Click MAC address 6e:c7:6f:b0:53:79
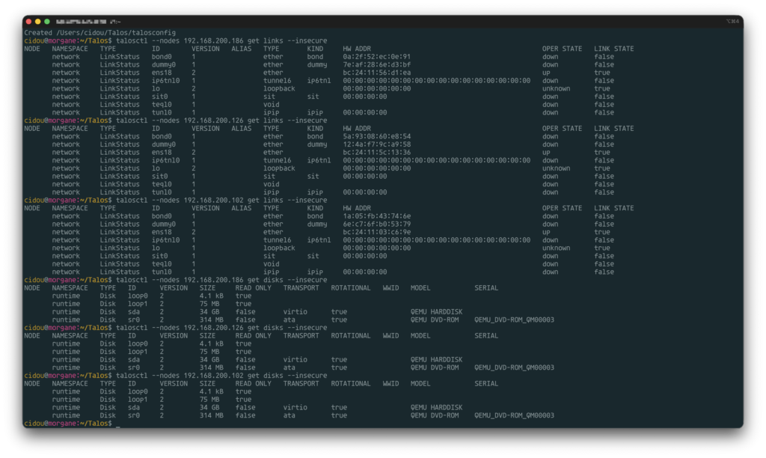 click(376, 225)
